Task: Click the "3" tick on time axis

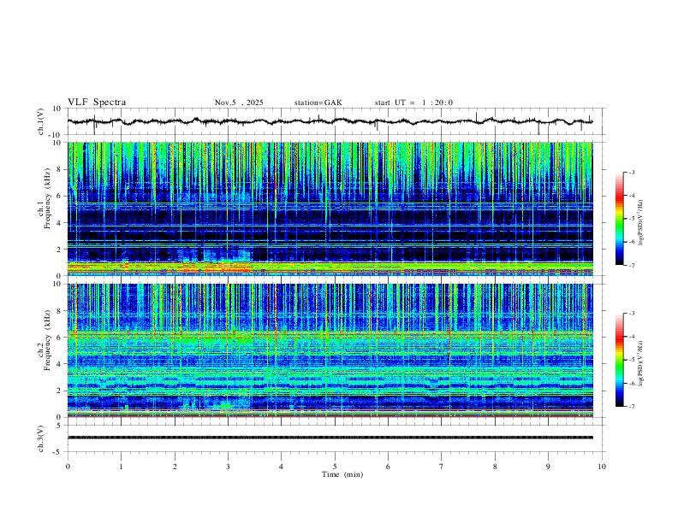Action: pos(228,467)
